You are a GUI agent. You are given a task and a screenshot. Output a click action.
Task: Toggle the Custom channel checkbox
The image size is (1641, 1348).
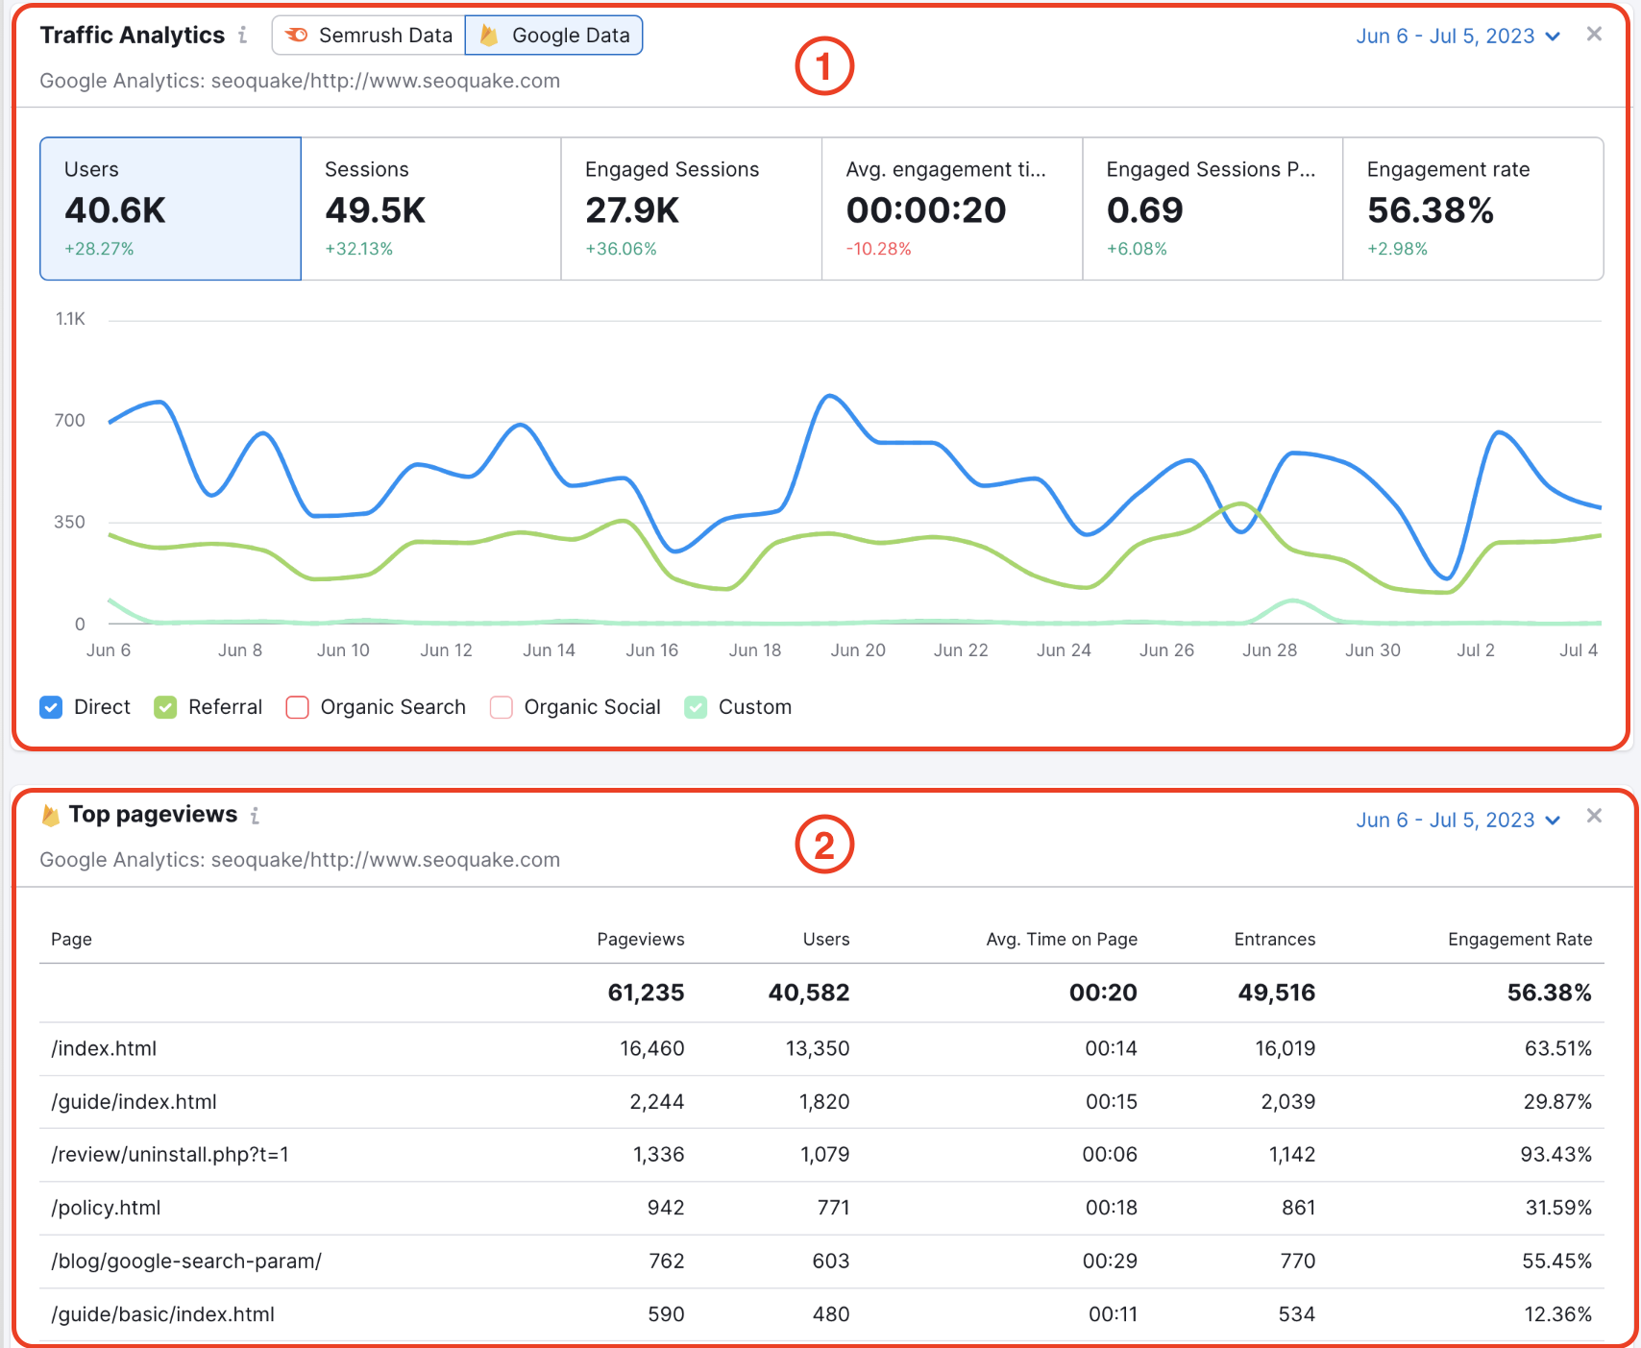tap(696, 707)
